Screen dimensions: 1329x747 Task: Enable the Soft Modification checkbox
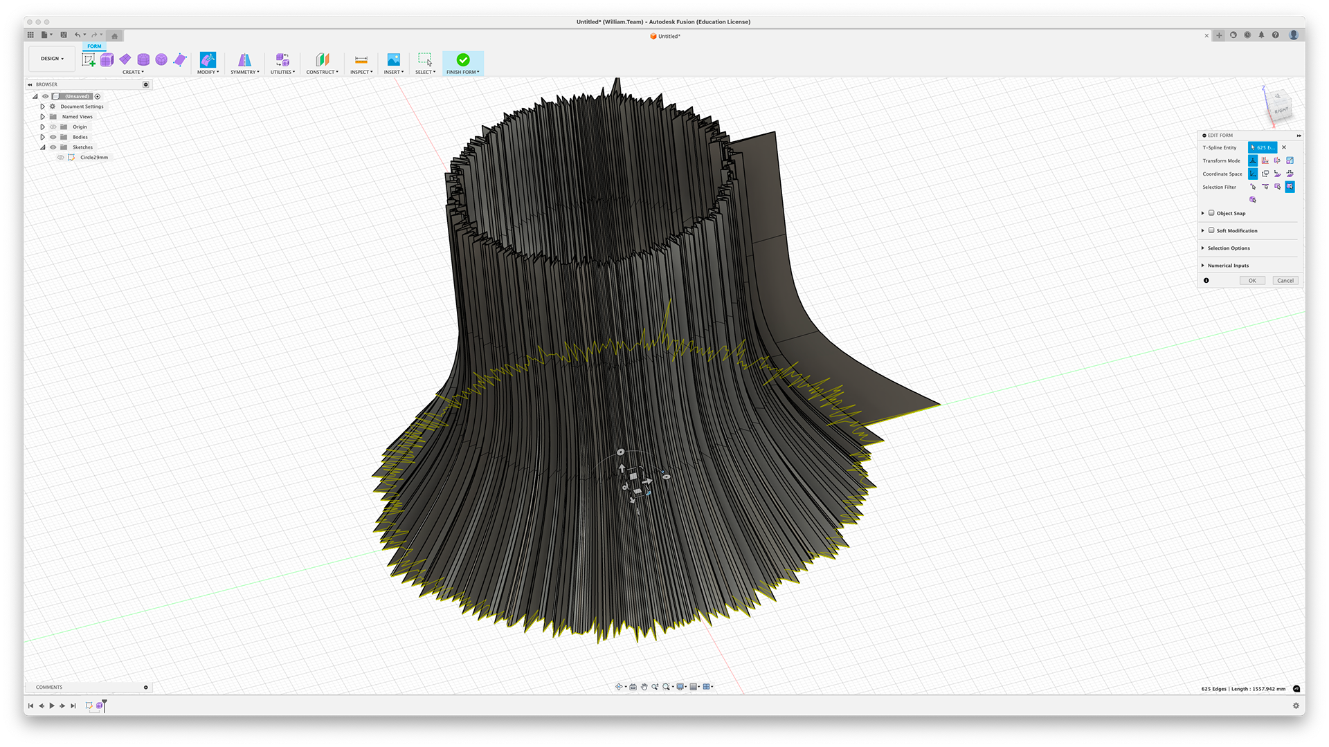point(1211,230)
